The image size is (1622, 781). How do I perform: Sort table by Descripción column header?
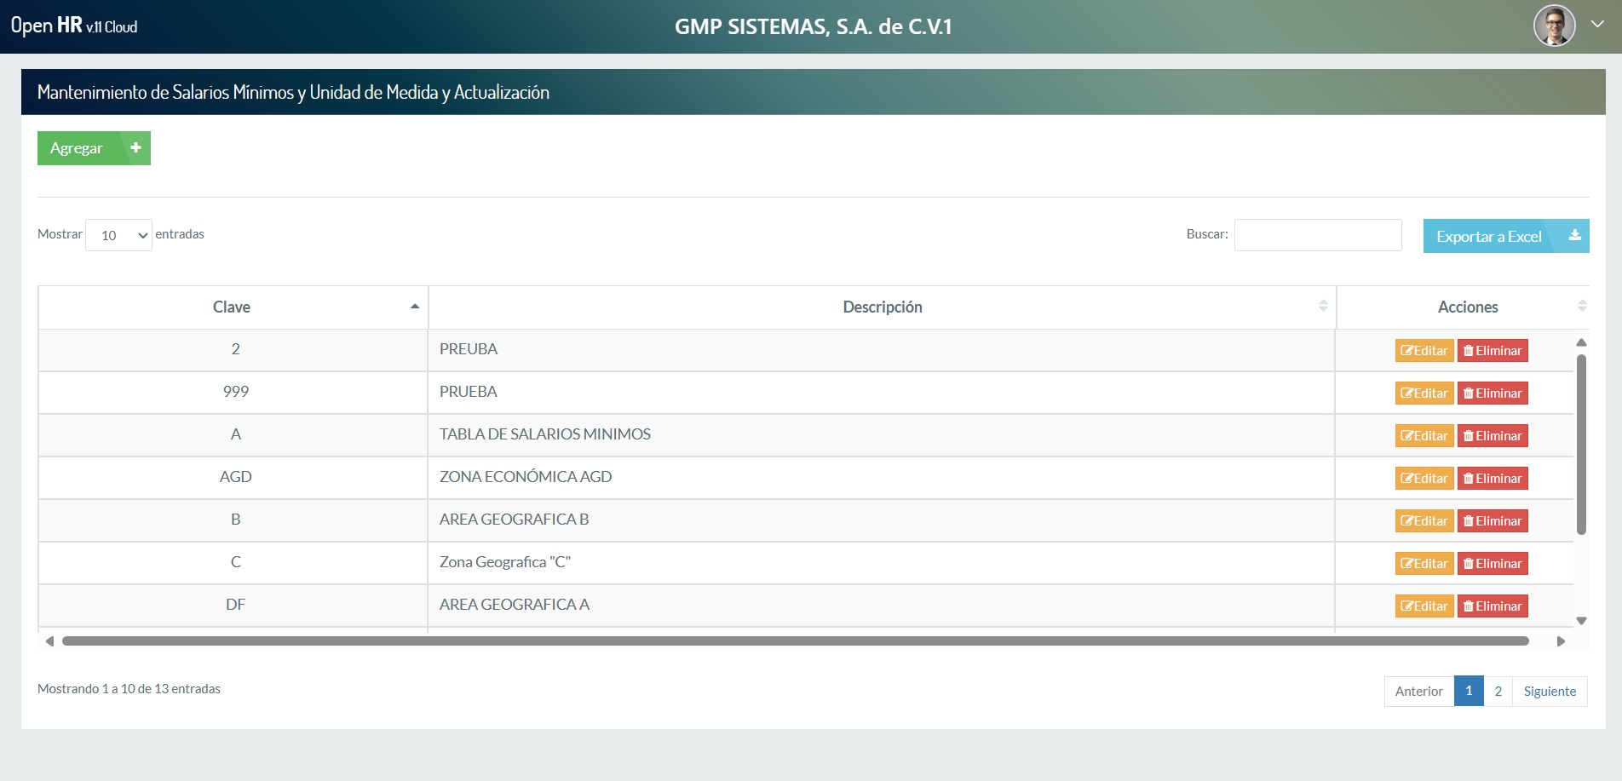coord(883,307)
